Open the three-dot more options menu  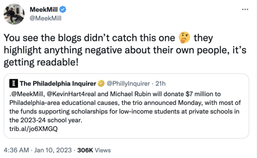[245, 10]
